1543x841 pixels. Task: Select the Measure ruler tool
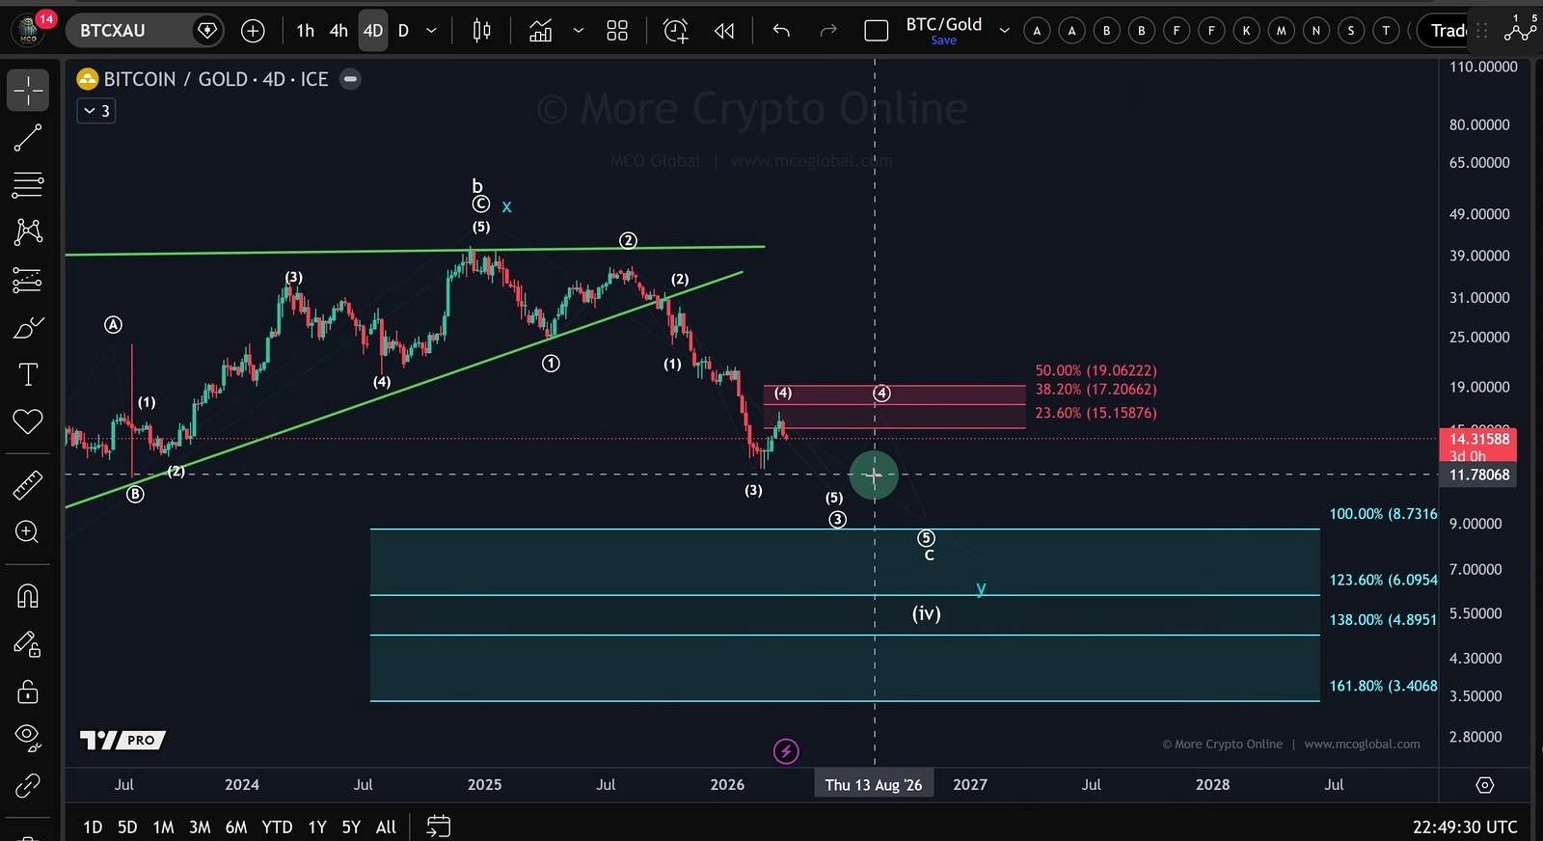point(28,485)
